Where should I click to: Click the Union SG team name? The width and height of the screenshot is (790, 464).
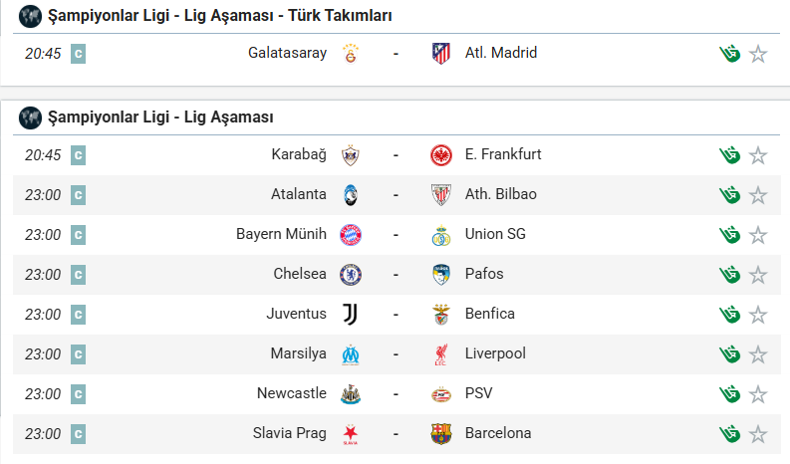coord(495,234)
